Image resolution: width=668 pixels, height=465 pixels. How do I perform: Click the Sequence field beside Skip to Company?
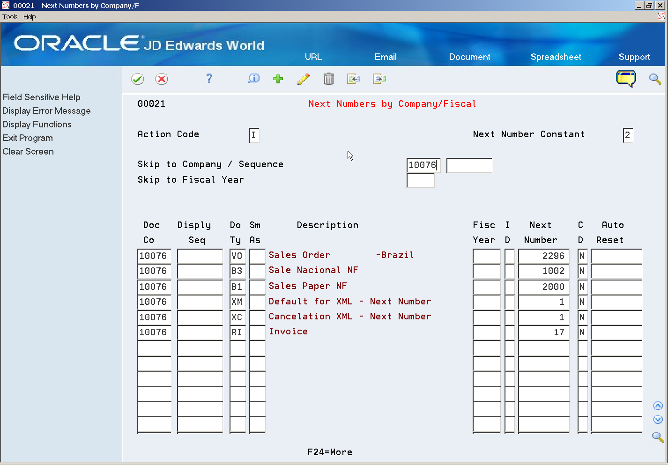click(x=469, y=165)
